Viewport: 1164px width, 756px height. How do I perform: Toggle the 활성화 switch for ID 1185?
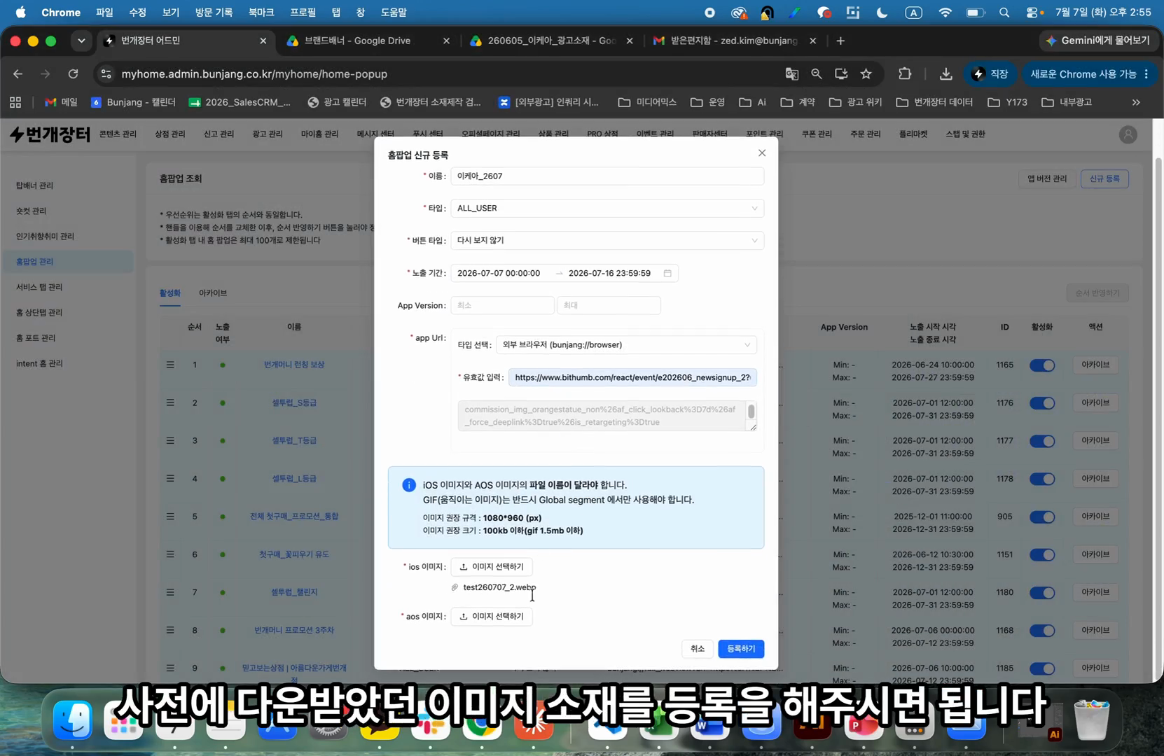1041,668
